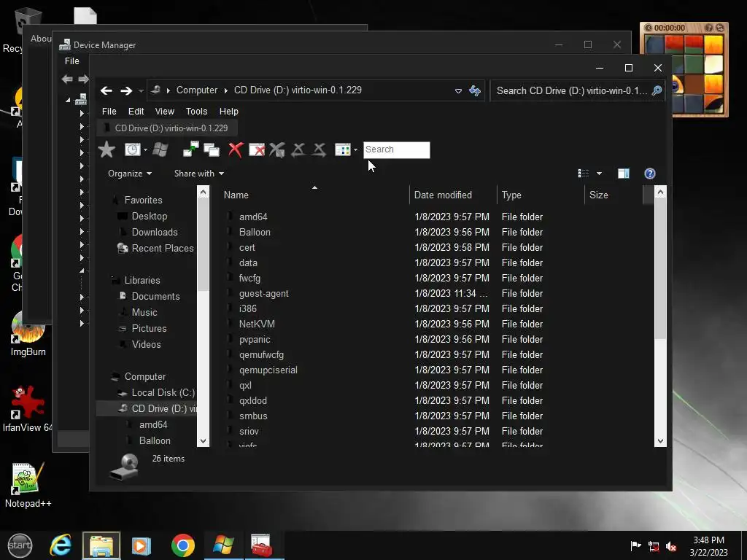
Task: Select the Balloon folder in file list
Action: [x=255, y=232]
